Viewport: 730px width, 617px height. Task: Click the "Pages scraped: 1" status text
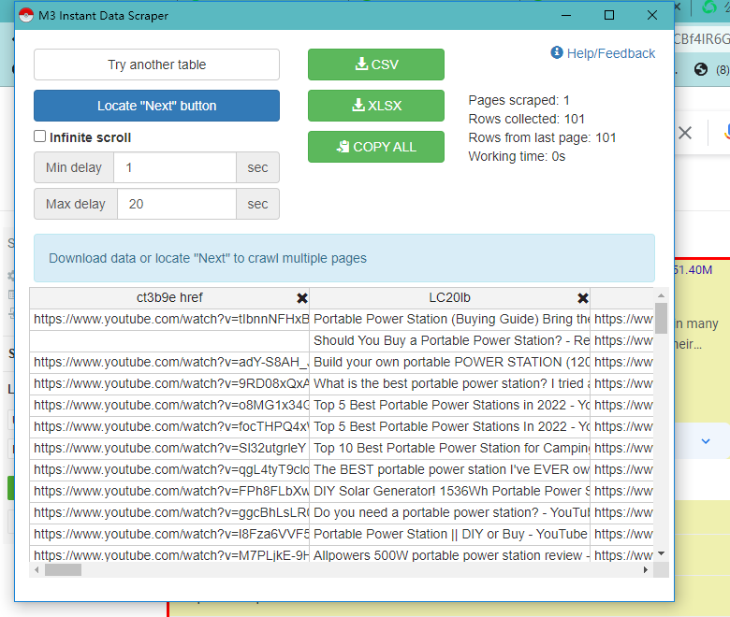point(518,100)
